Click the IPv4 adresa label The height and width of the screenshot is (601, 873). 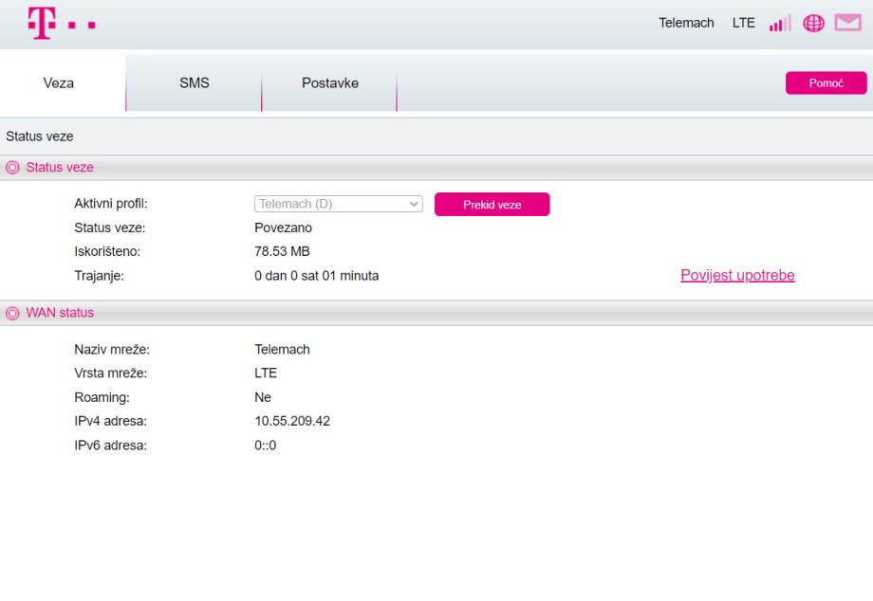(110, 421)
